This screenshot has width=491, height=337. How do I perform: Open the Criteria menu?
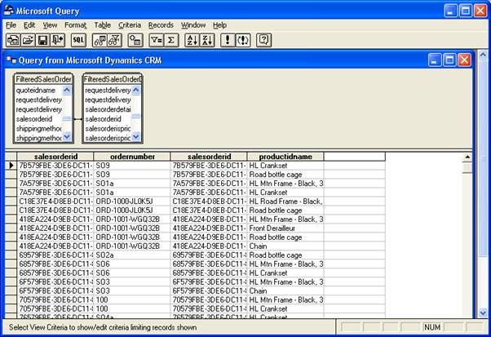point(129,25)
